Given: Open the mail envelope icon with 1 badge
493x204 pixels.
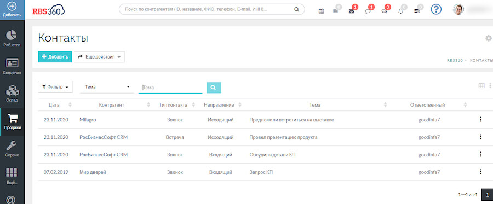Looking at the screenshot, I should 352,11.
